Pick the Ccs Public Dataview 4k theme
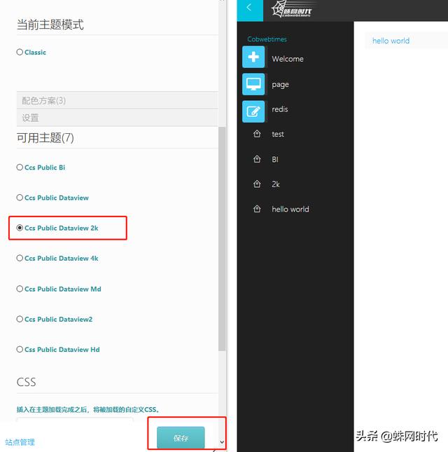The width and height of the screenshot is (448, 452). coord(20,258)
